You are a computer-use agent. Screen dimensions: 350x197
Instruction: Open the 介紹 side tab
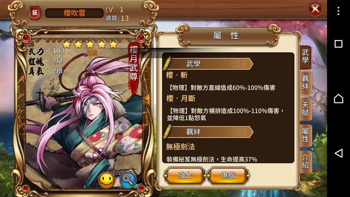(305, 161)
